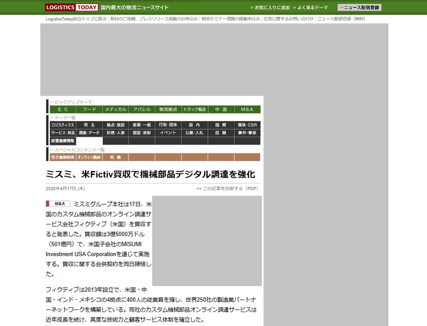Click 広告に関するお問い合わせ link
This screenshot has height=326, width=427.
click(x=288, y=19)
